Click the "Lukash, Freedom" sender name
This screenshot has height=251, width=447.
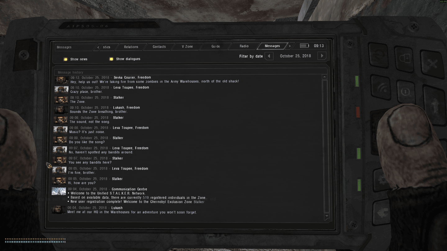(x=126, y=108)
